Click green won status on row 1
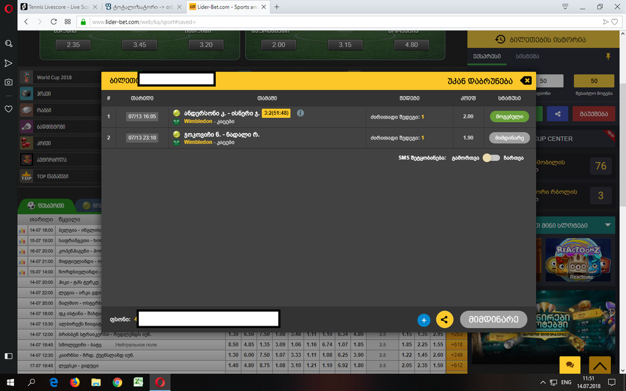Viewport: 626px width, 391px height. 509,117
